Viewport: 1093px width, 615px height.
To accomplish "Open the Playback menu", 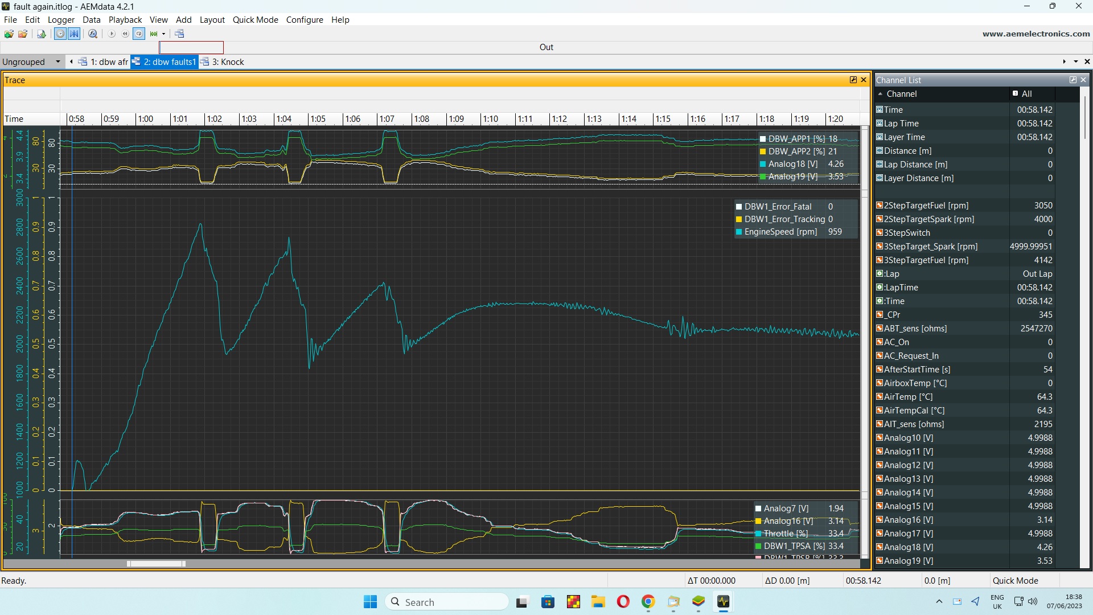I will click(125, 19).
